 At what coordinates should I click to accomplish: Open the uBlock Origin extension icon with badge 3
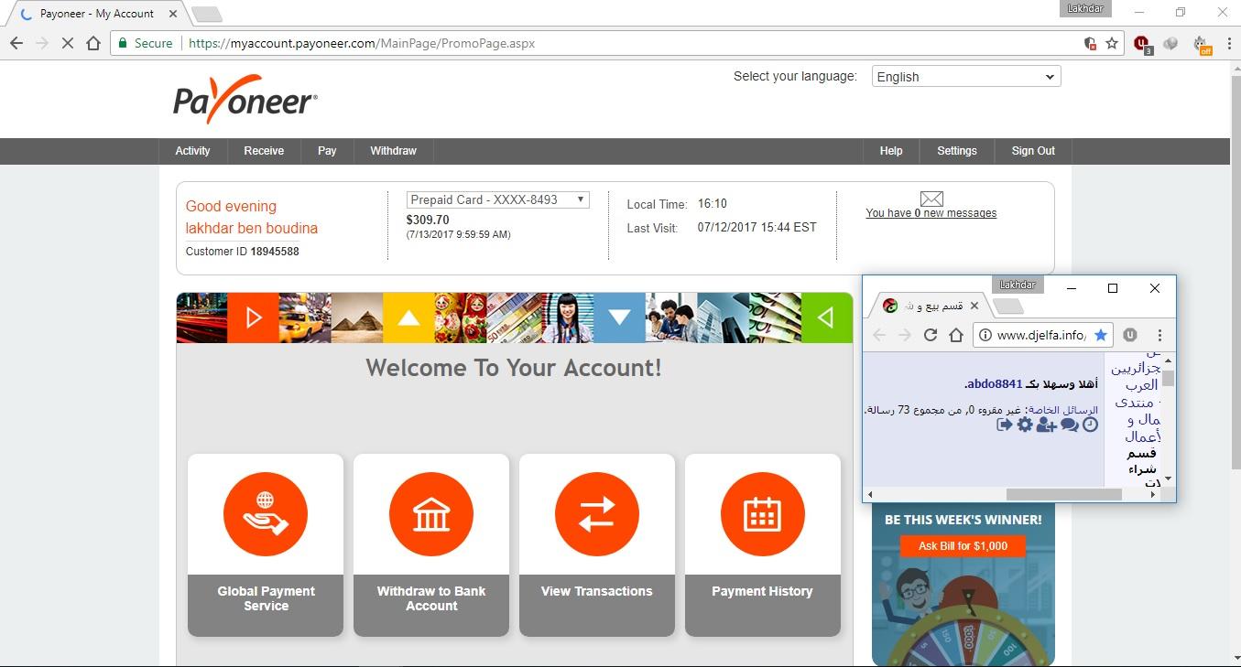pos(1143,43)
